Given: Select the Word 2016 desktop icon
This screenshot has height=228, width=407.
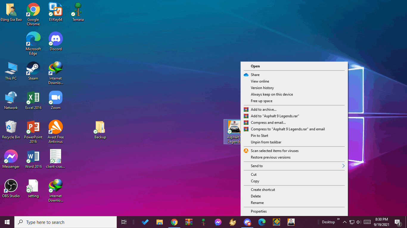Looking at the screenshot, I should click(x=33, y=159).
